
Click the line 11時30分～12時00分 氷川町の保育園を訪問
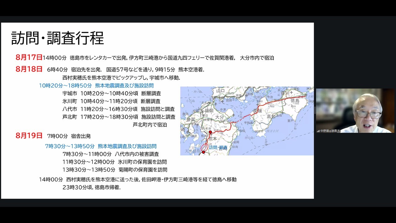(x=114, y=162)
